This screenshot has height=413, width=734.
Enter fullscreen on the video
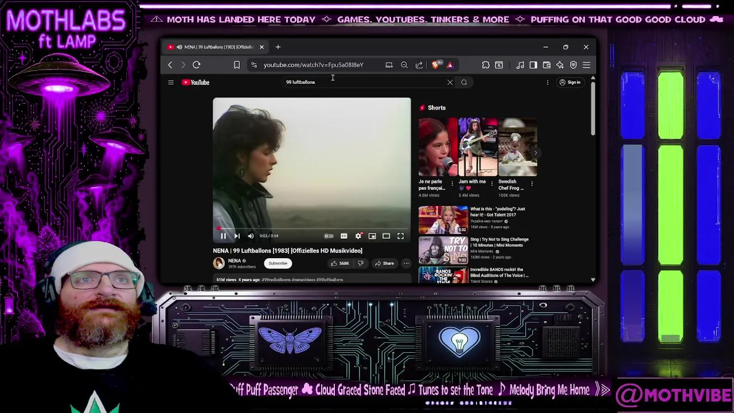(x=400, y=236)
